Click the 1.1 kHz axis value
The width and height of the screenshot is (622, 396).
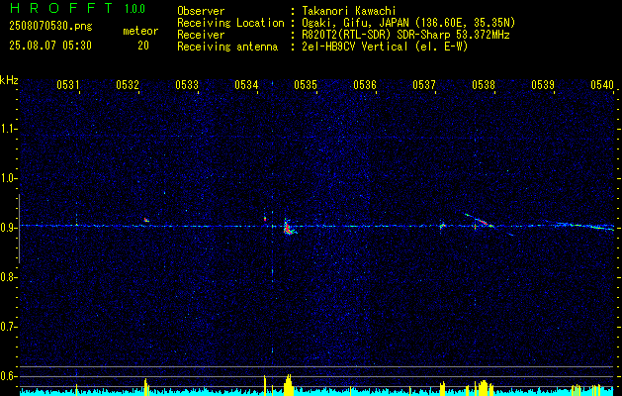(x=8, y=129)
